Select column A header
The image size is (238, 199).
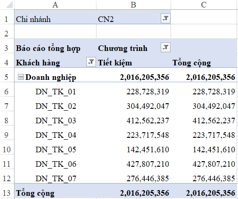[x=55, y=5]
